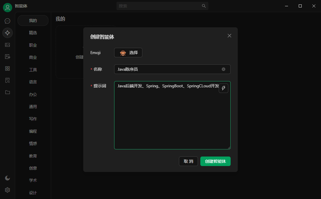
Task: Select the 语言 category
Action: click(x=33, y=82)
